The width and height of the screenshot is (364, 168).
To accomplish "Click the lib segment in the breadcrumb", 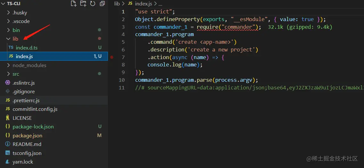I will pos(117,4).
